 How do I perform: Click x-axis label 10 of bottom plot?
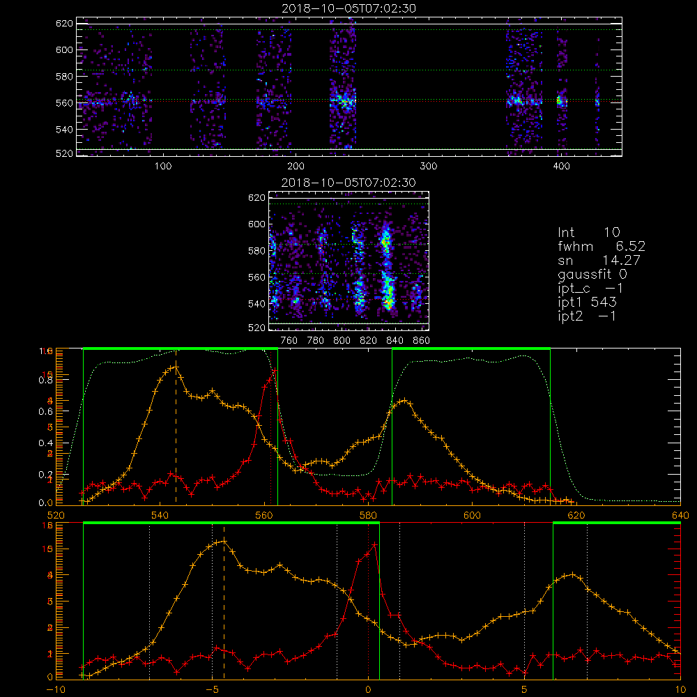680,689
